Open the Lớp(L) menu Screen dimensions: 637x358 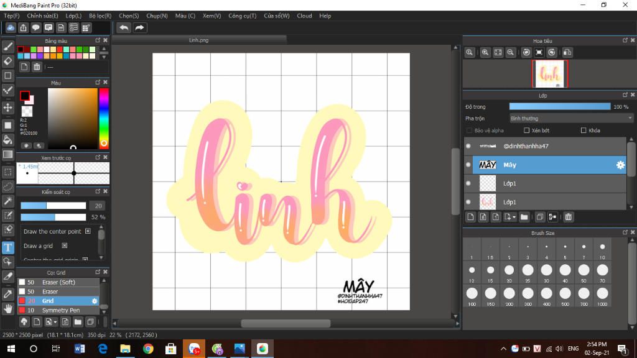[x=73, y=16]
